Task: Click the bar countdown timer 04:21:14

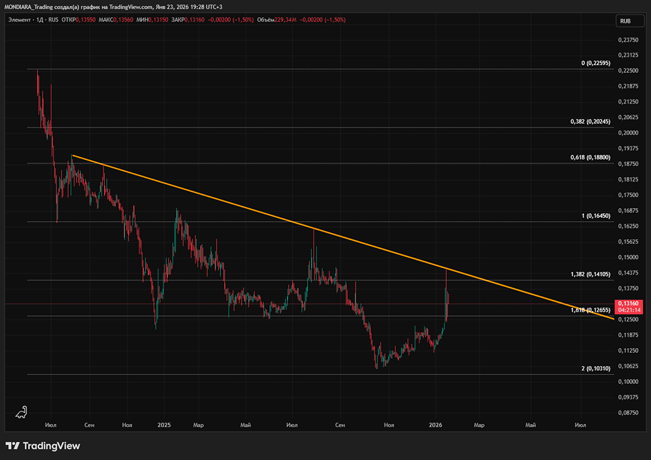Action: [629, 310]
